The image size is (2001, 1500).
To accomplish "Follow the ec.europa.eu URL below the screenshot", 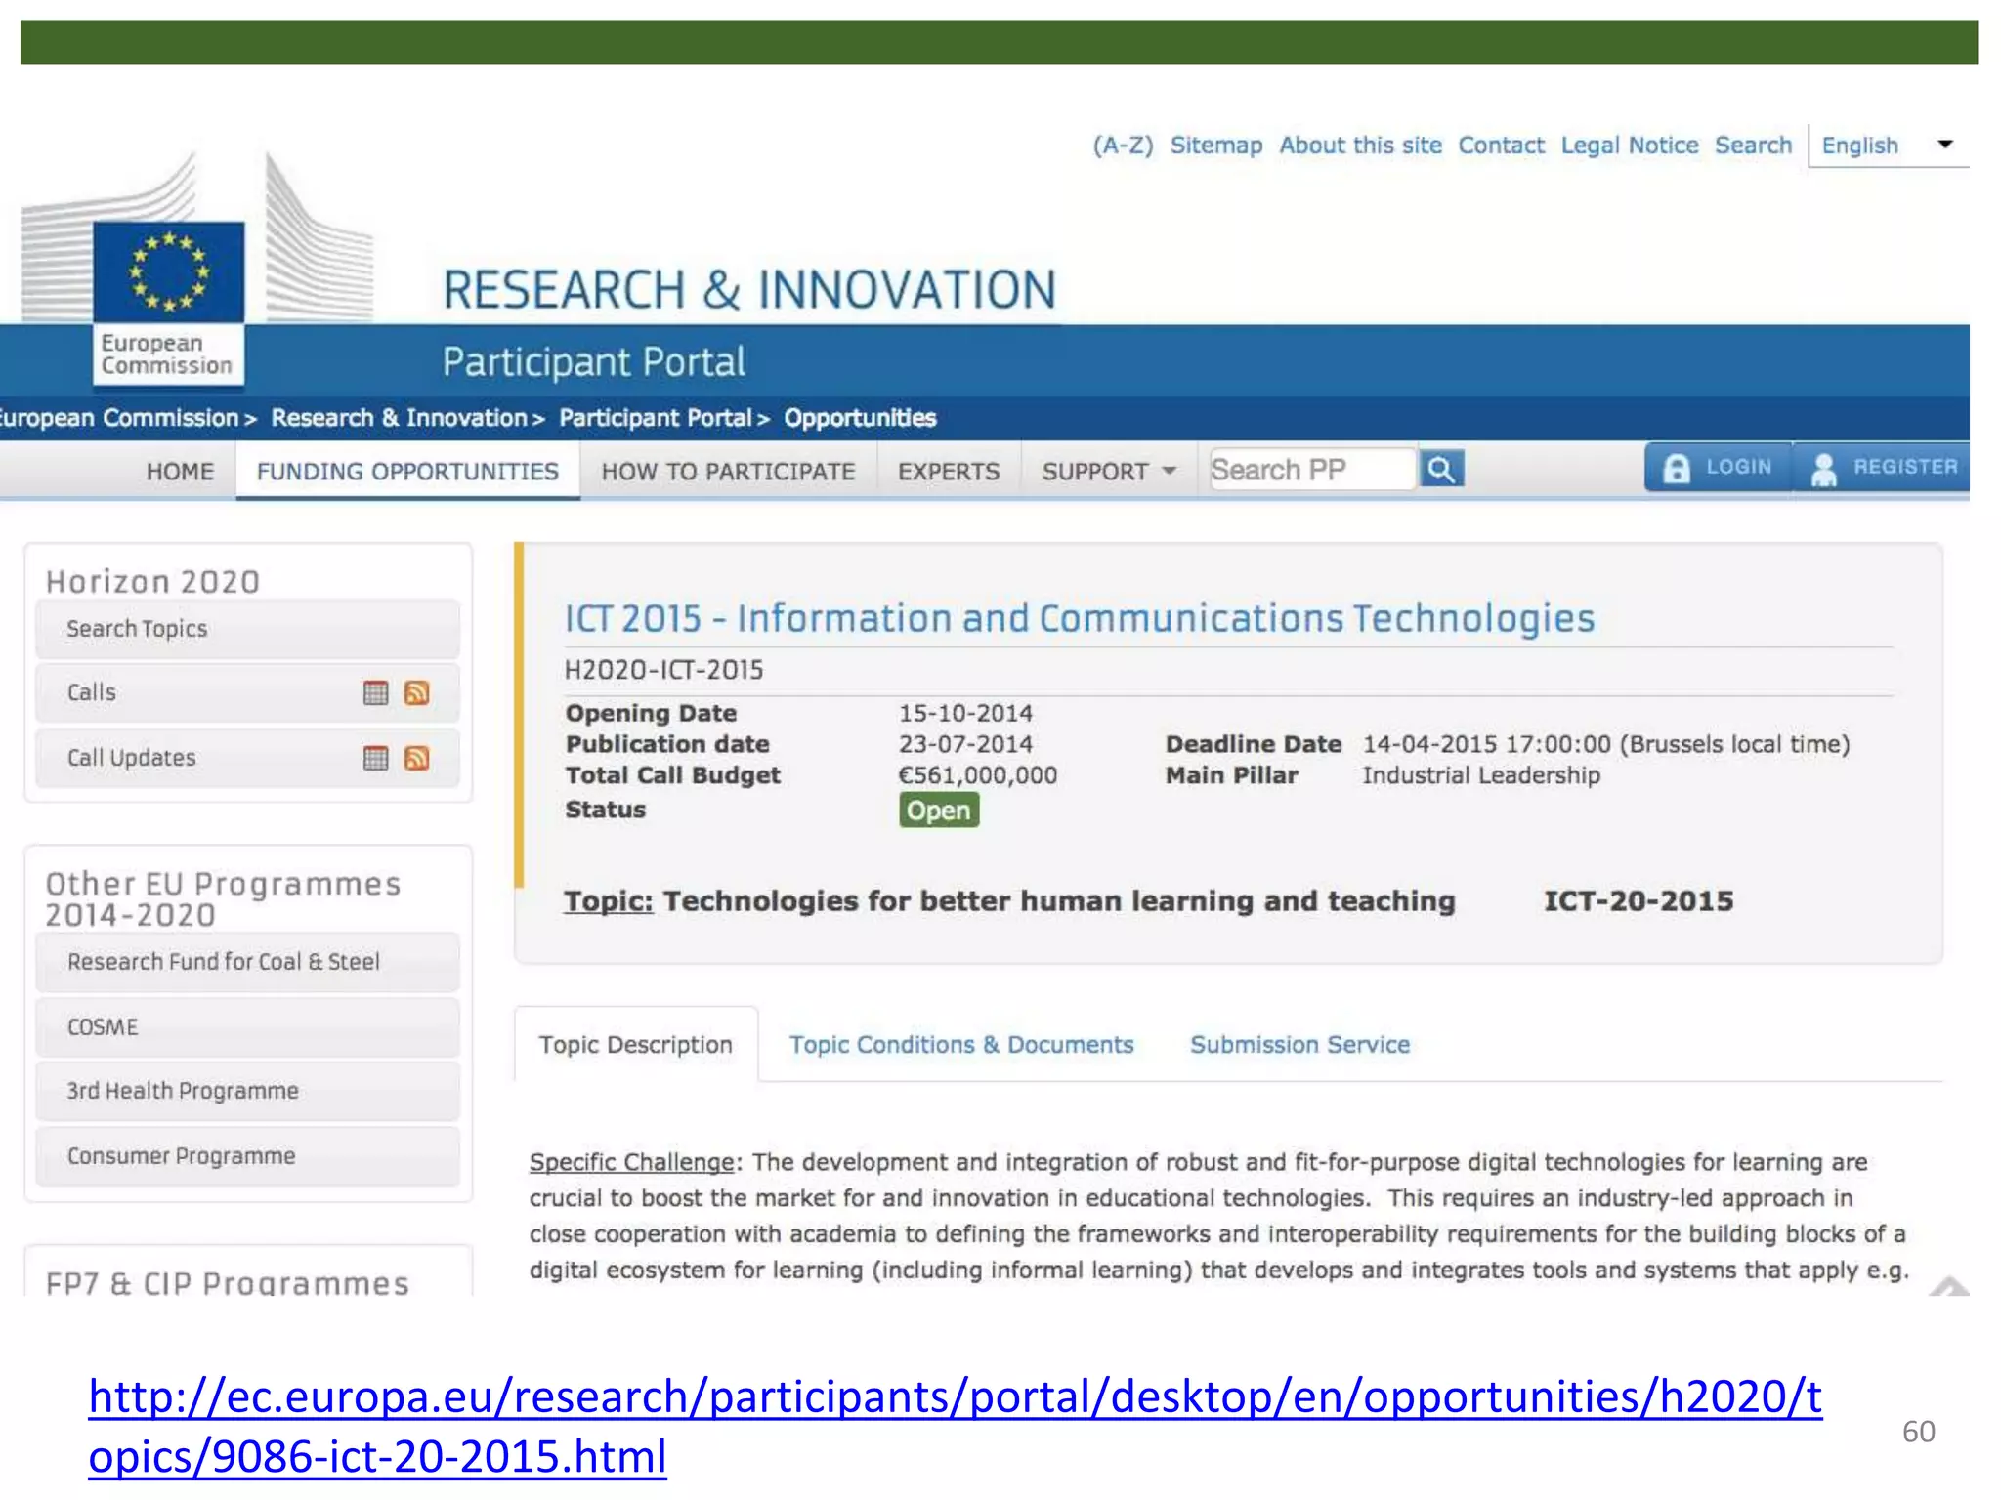I will [x=955, y=1426].
